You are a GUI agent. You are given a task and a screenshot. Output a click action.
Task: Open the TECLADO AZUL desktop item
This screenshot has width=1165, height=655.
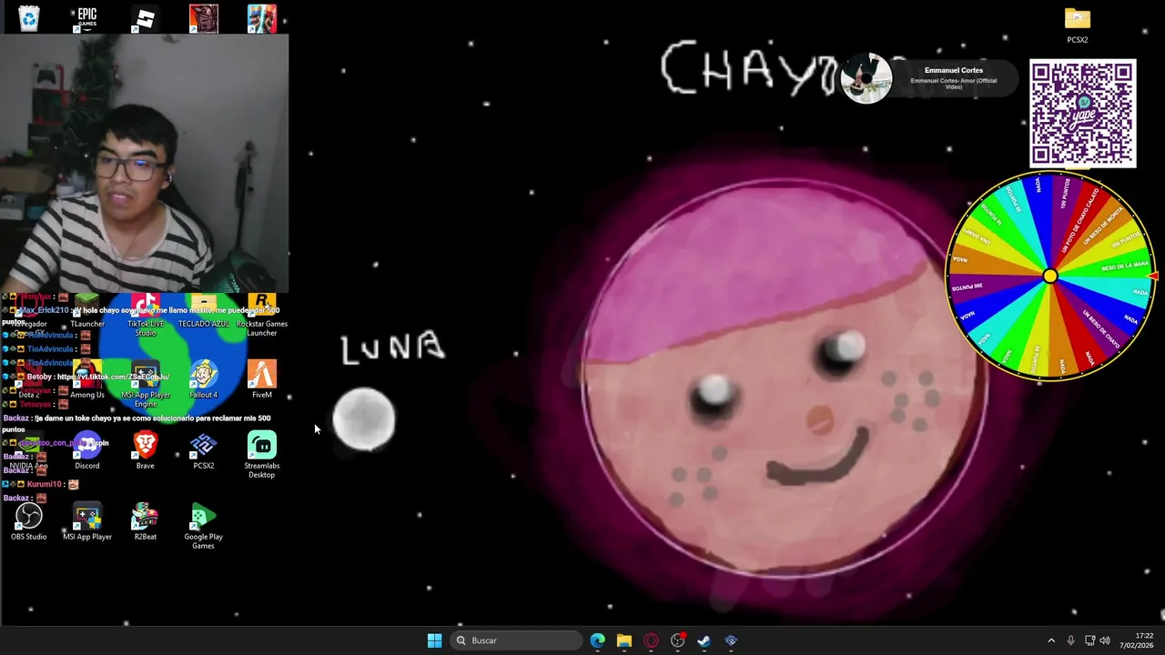click(x=204, y=310)
